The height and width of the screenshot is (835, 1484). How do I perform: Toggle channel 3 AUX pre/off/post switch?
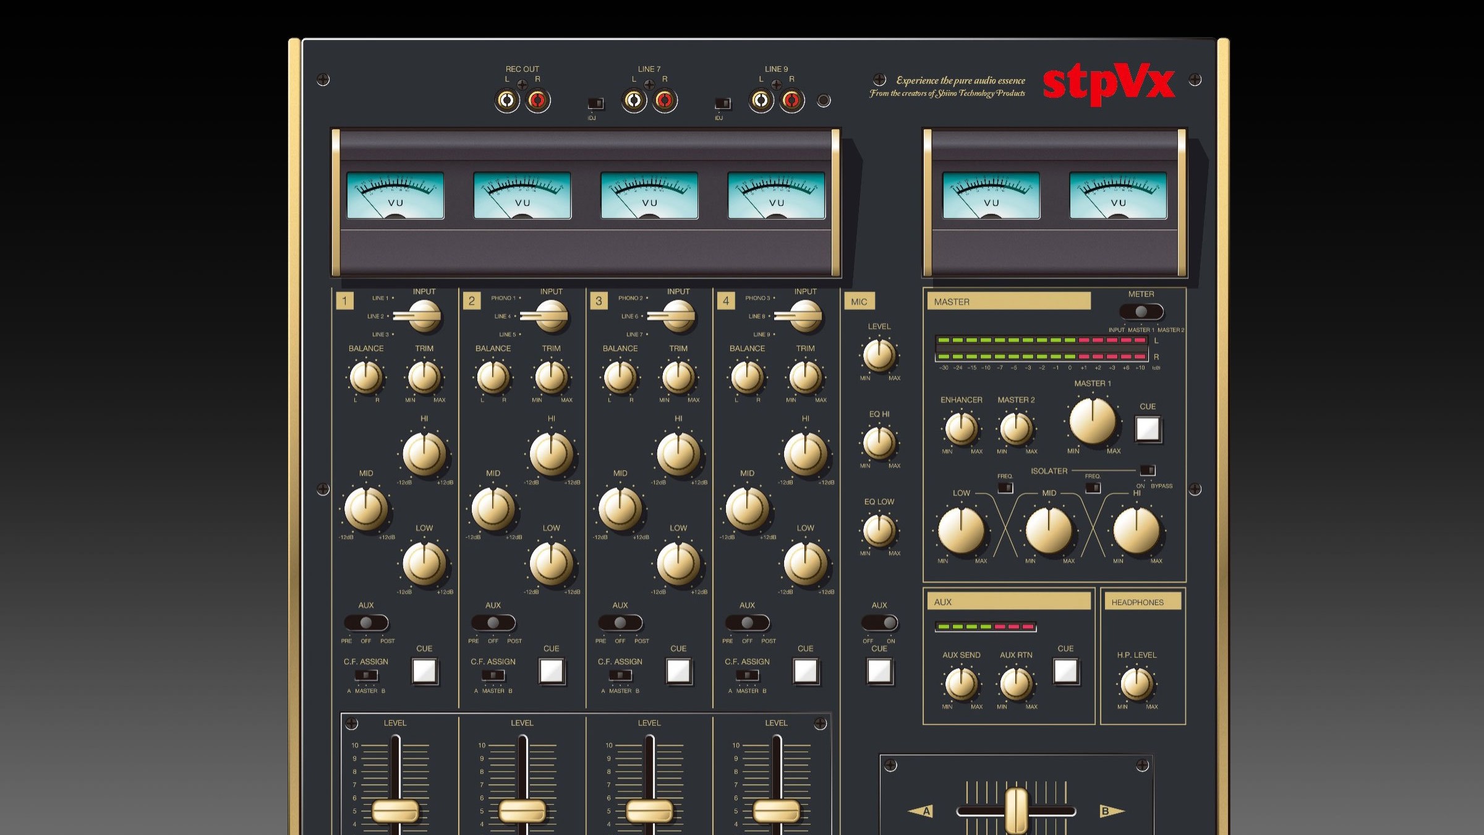click(x=620, y=623)
